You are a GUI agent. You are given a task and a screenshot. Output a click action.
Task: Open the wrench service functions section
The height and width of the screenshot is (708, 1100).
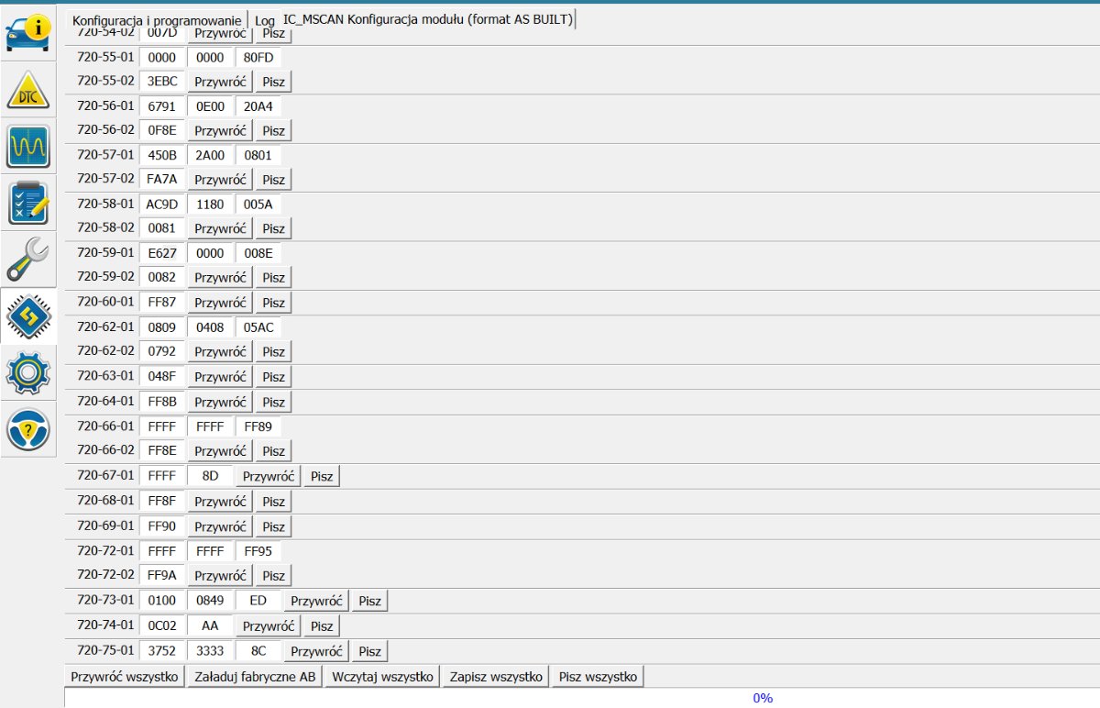click(x=28, y=260)
